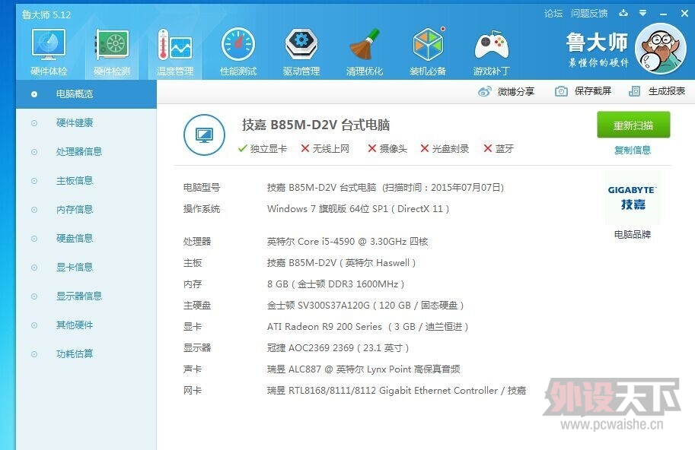The image size is (695, 450).
Task: Switch to 硬盘信息 sidebar item
Action: point(75,238)
